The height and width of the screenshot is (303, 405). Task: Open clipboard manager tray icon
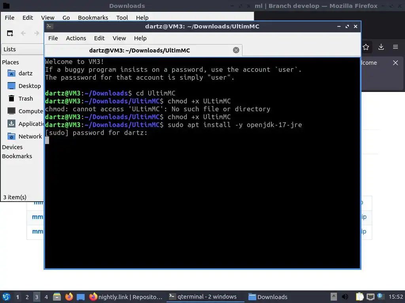pyautogui.click(x=360, y=297)
